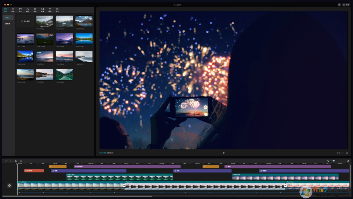Screen dimensions: 353x199
Task: Select the red VLOG 2020 text clip
Action: coord(34,171)
